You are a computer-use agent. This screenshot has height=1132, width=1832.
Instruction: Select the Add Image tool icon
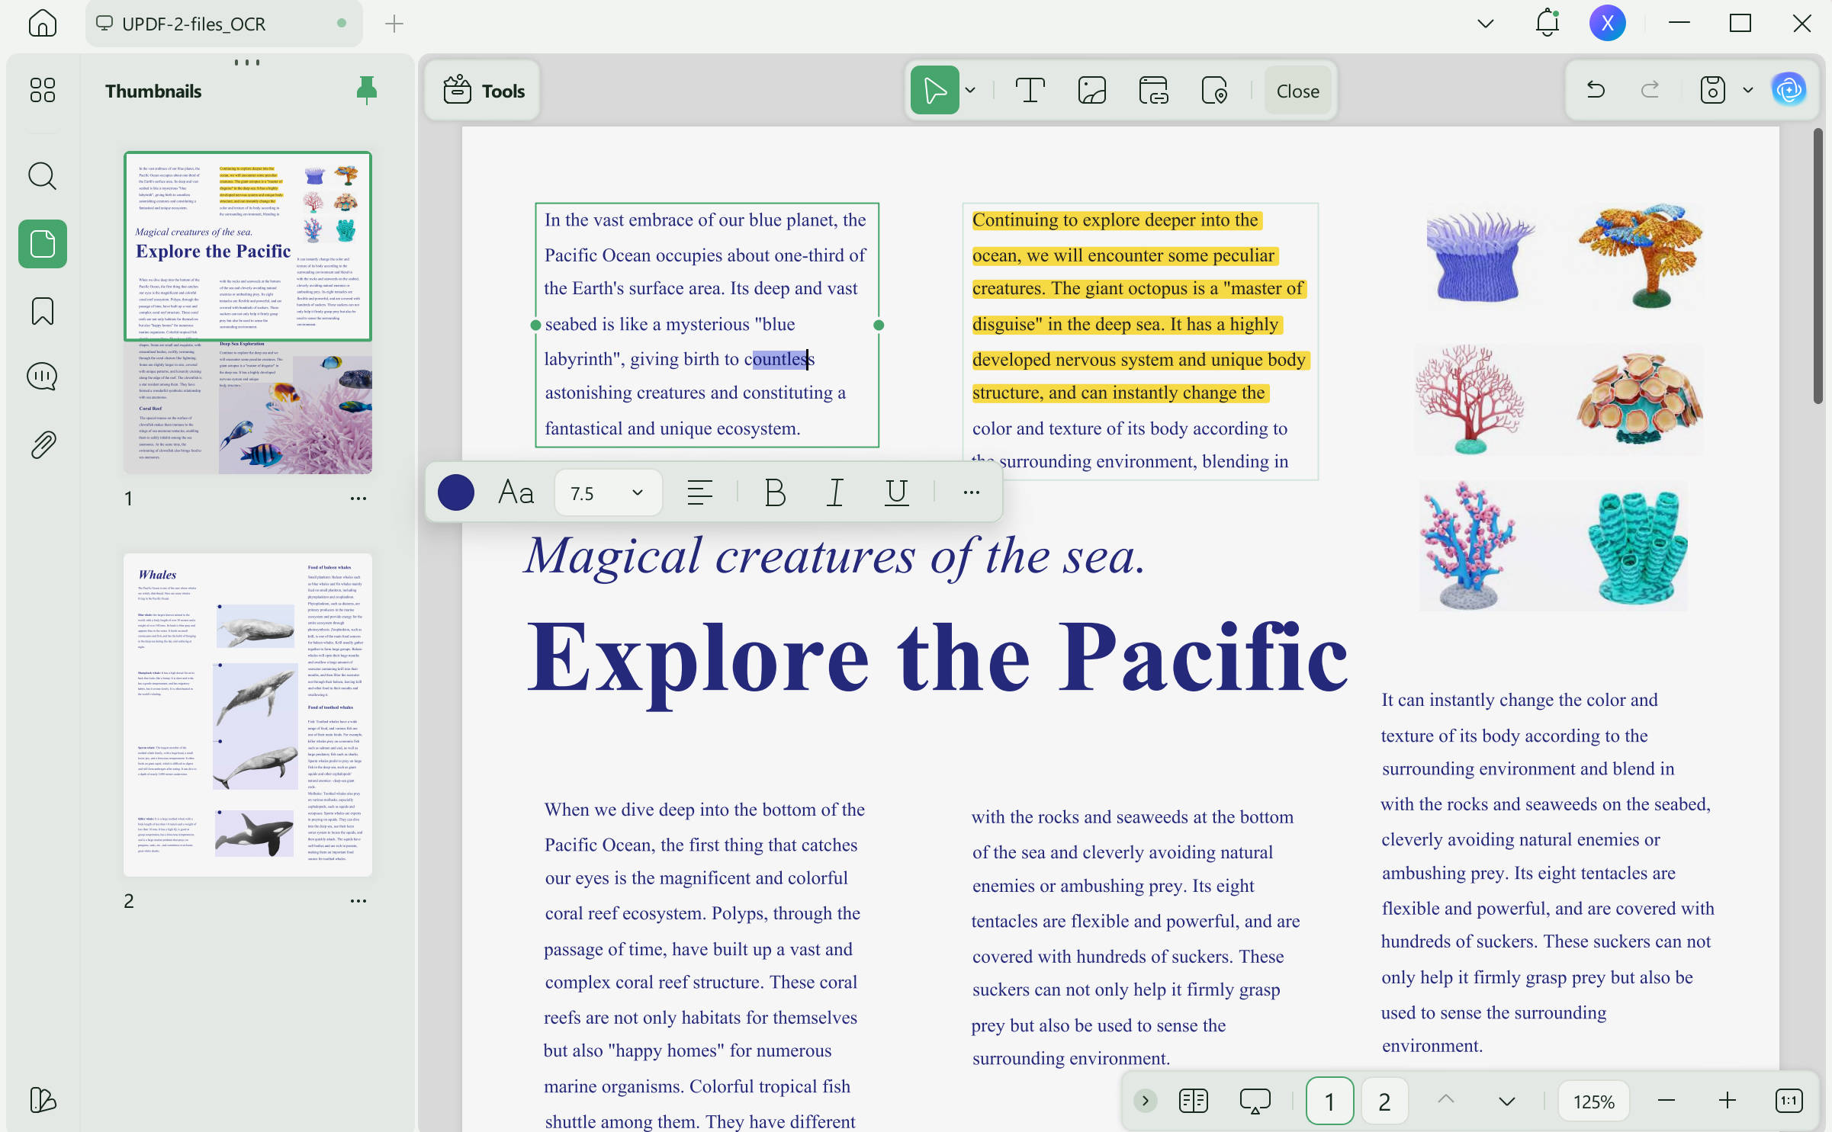click(1091, 91)
